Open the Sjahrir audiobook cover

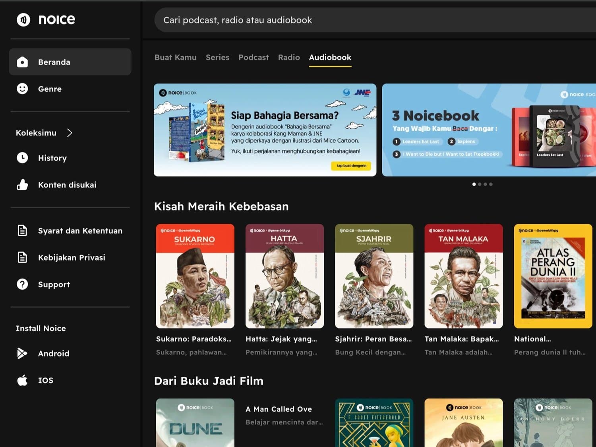pos(374,276)
